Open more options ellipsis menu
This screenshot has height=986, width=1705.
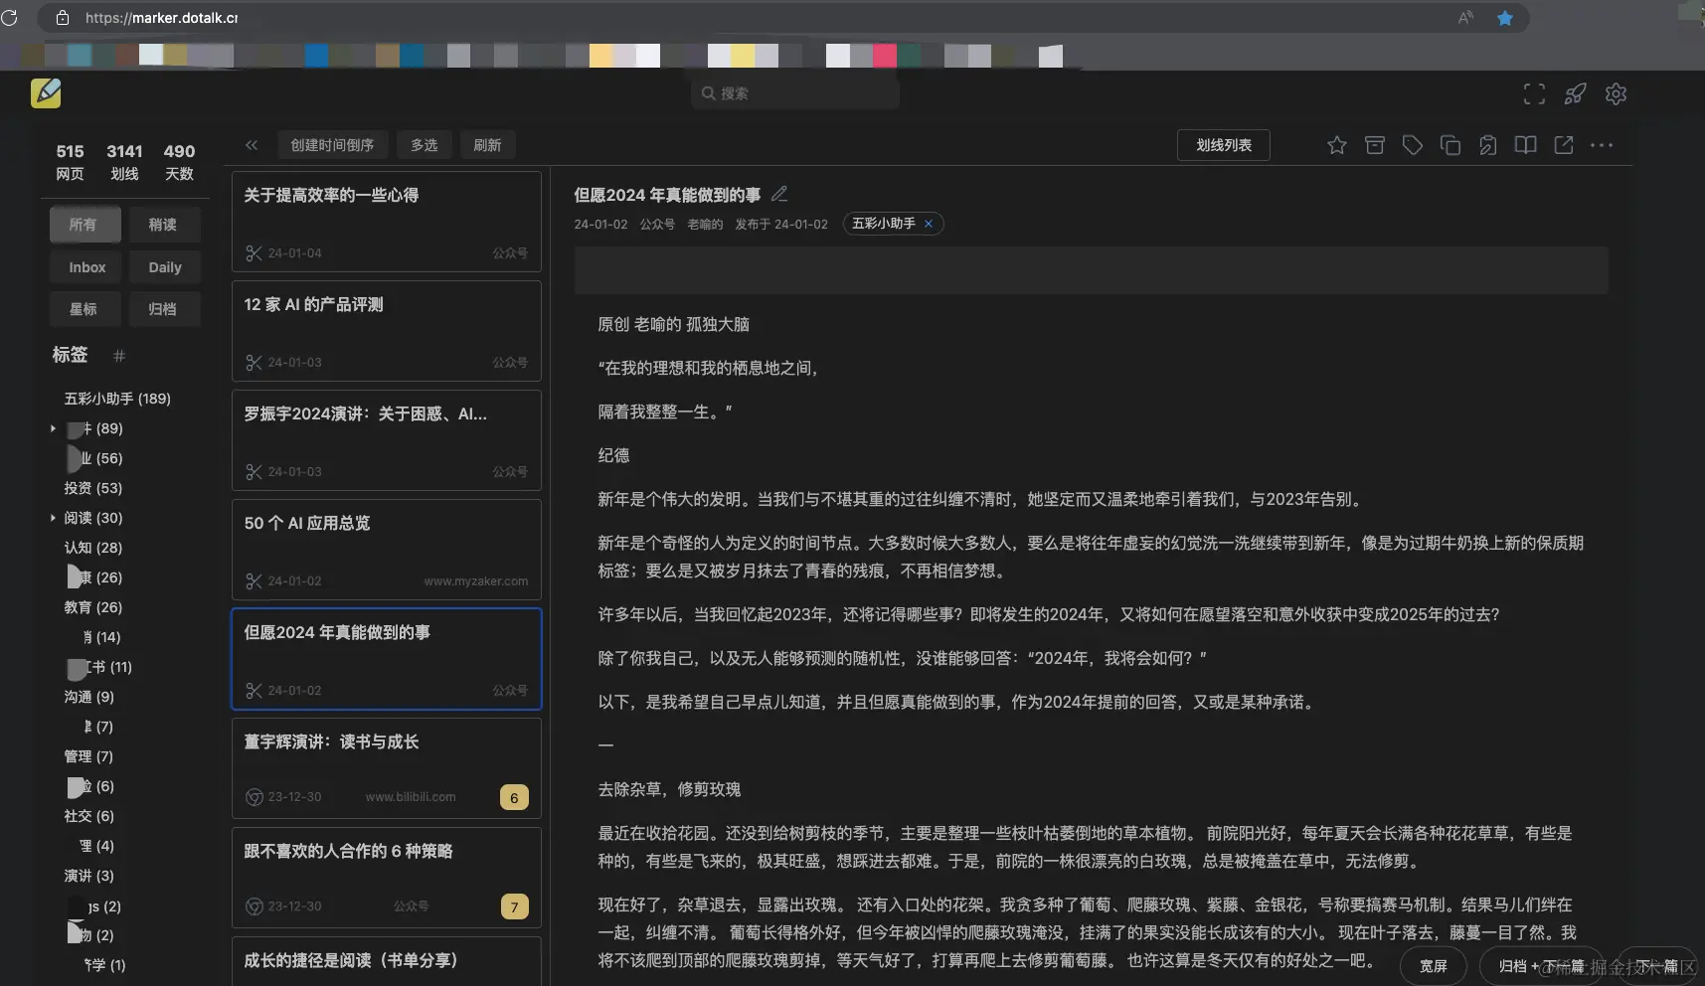(x=1602, y=145)
